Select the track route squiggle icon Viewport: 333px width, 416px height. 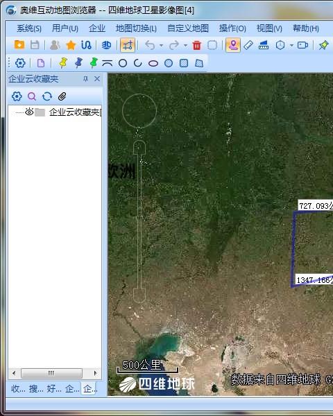coord(86,45)
